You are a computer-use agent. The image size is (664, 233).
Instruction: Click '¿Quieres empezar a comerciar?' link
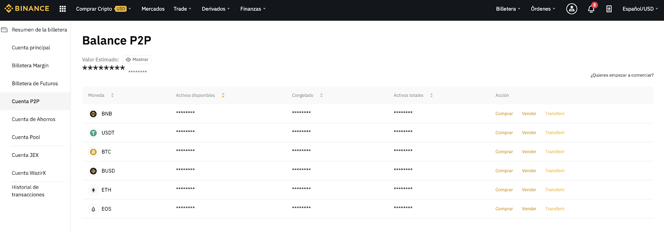coord(622,75)
